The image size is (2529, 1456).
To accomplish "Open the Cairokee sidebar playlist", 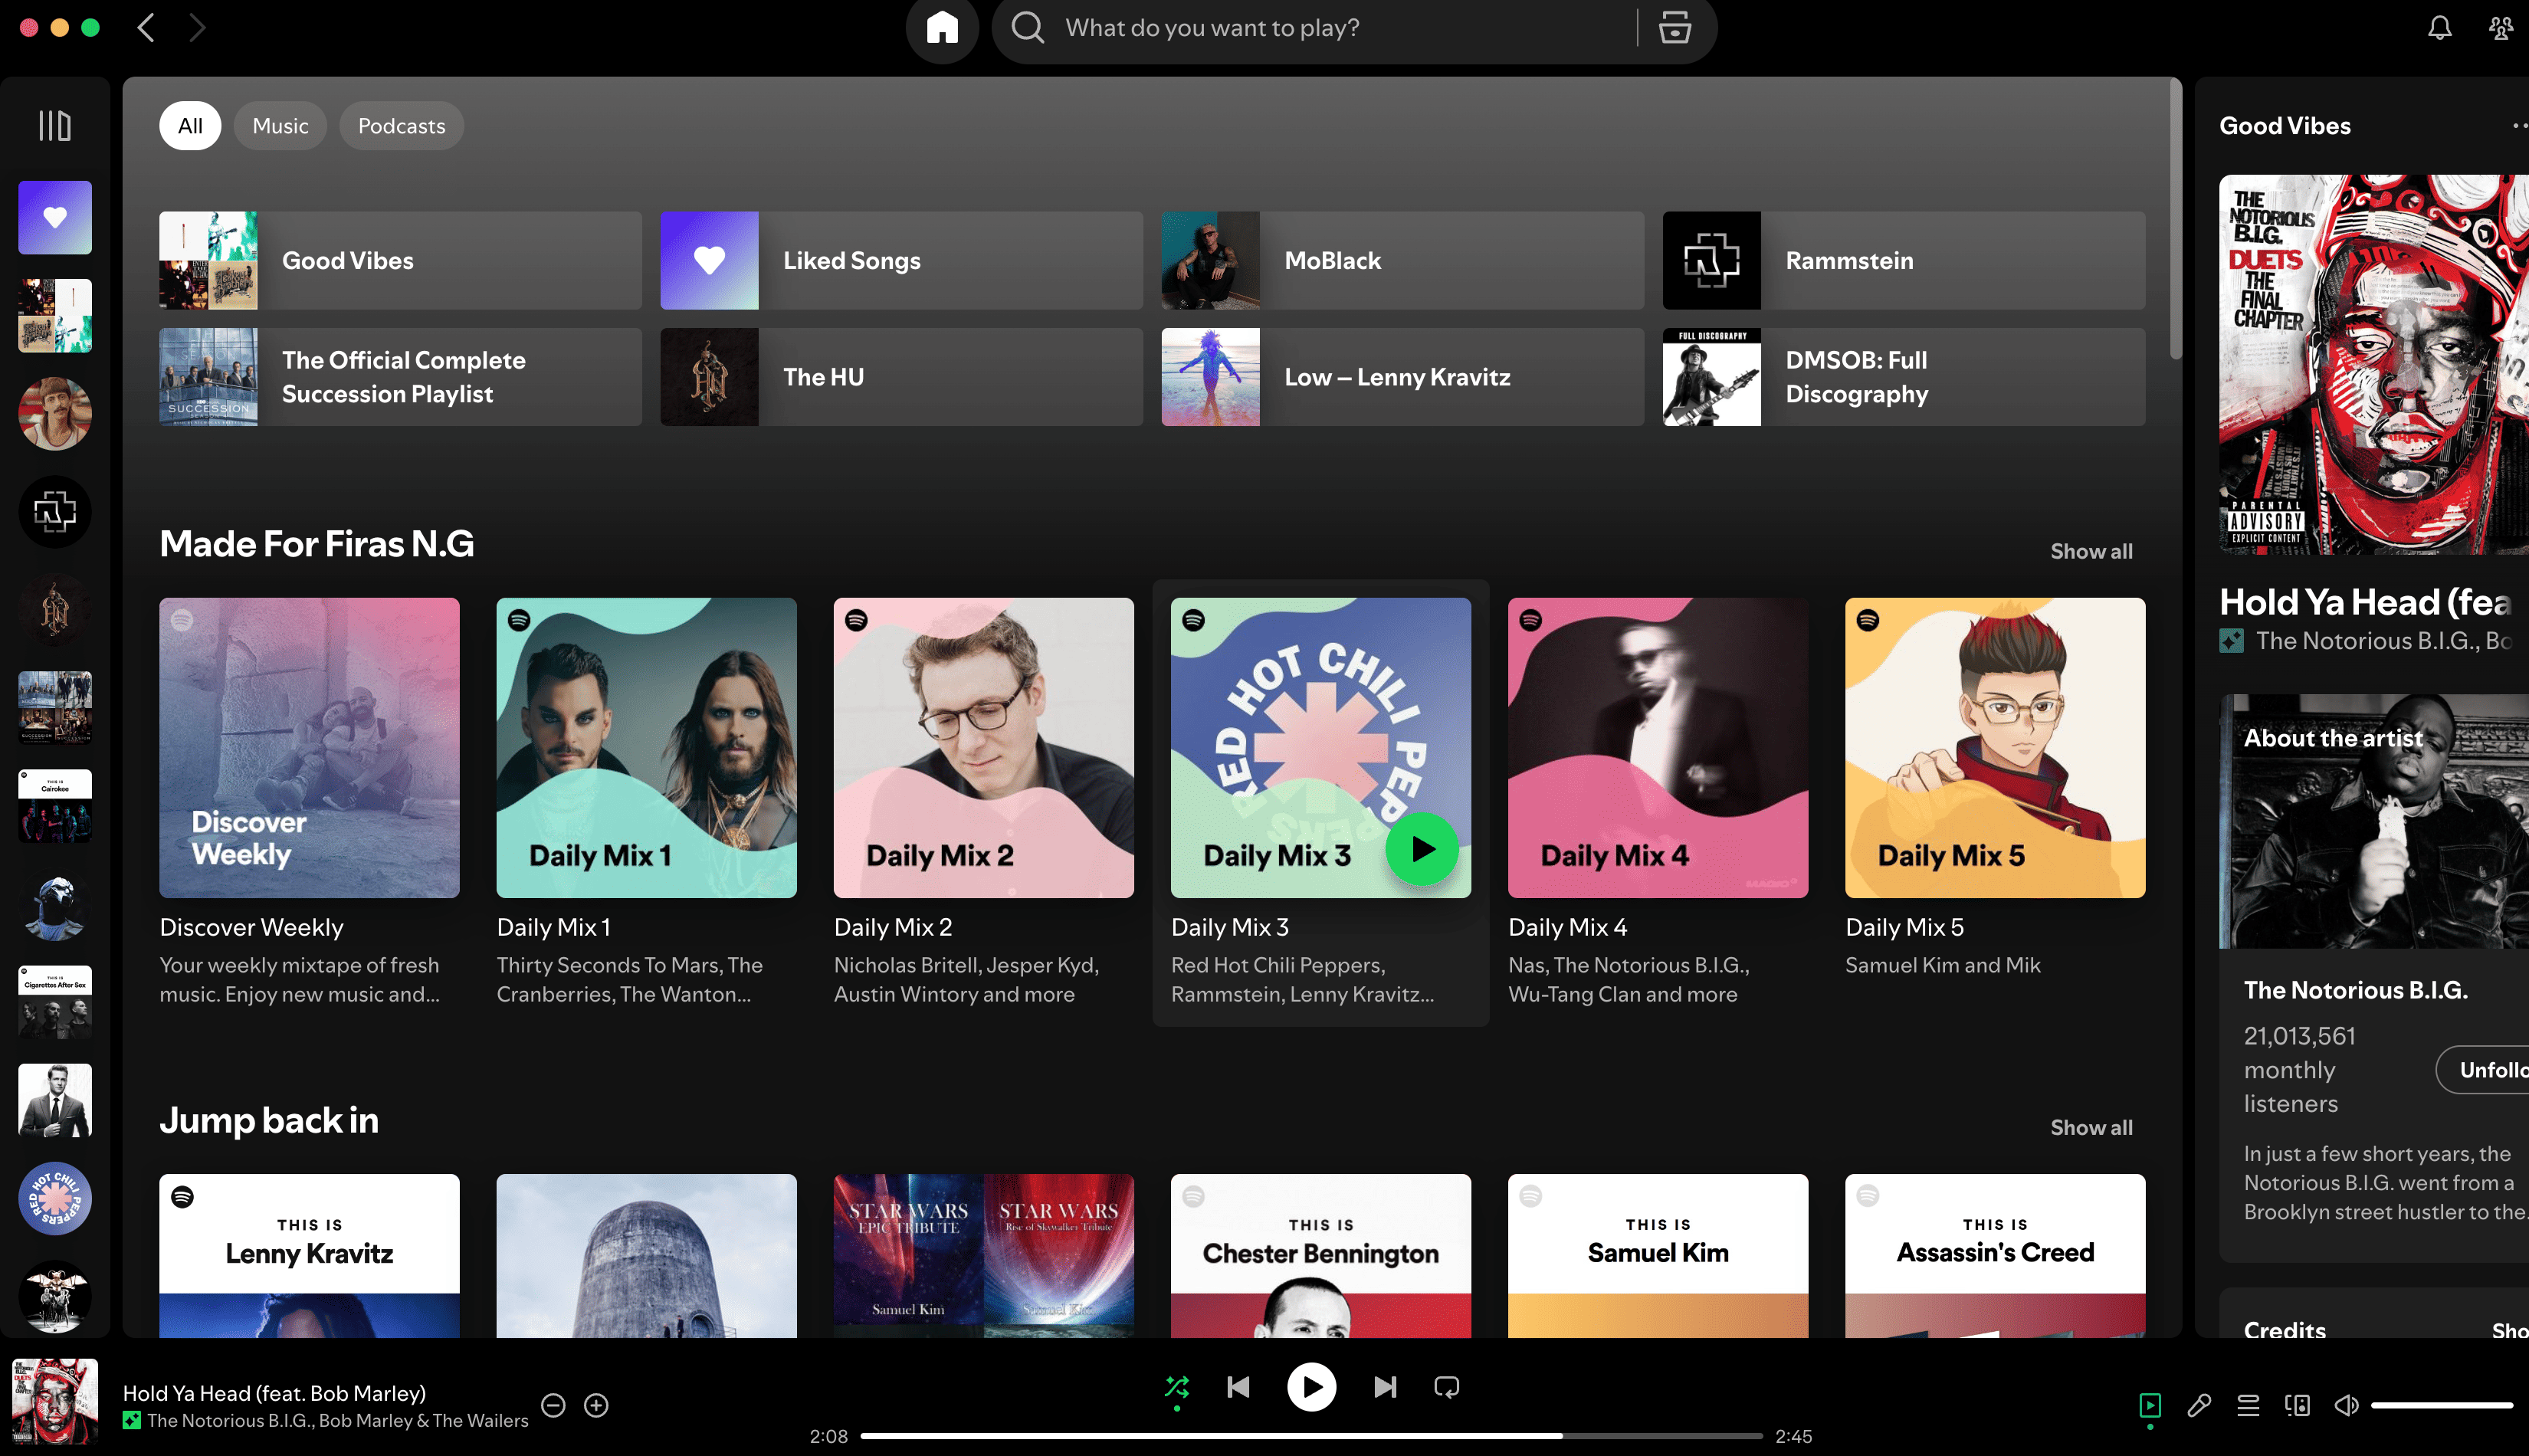I will [x=55, y=806].
